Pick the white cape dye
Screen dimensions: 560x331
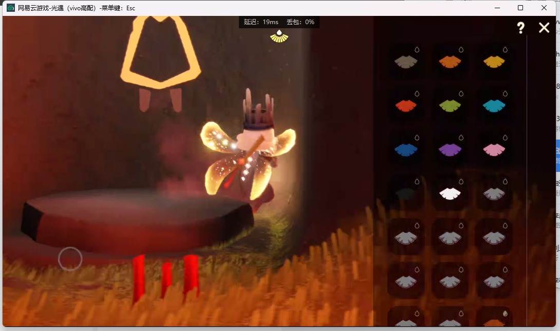coord(450,193)
